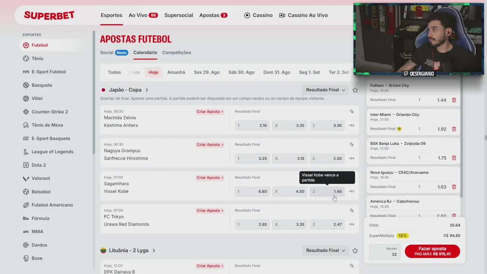Viewport: 487px width, 274px height.
Task: Click the Superbet logo
Action: tap(49, 15)
